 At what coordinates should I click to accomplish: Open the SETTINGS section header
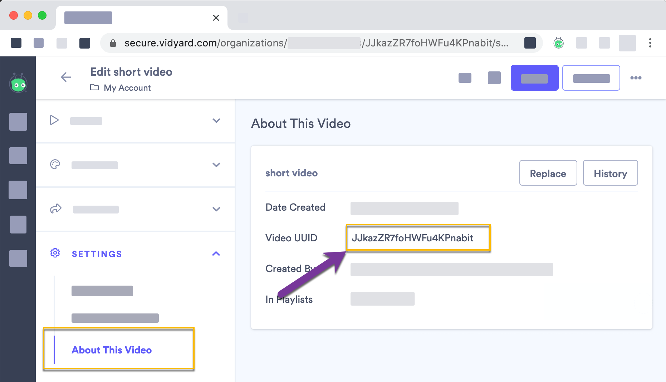tap(136, 254)
